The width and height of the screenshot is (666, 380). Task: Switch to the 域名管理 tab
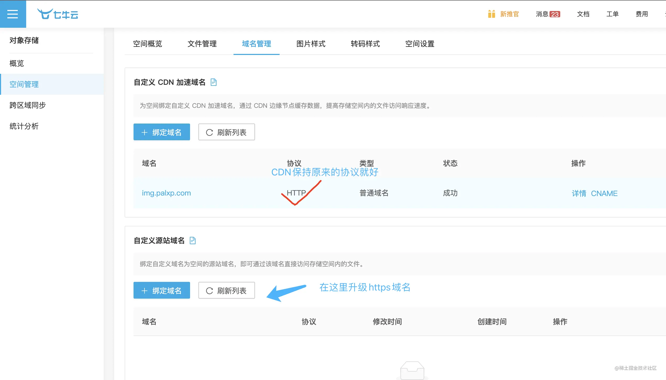point(257,44)
